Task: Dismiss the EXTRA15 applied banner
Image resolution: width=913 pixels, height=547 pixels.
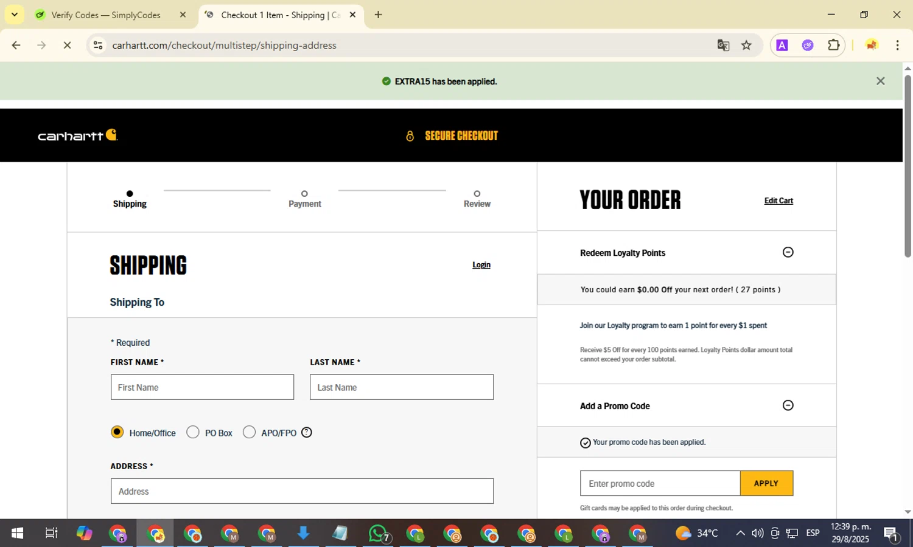Action: coord(880,81)
